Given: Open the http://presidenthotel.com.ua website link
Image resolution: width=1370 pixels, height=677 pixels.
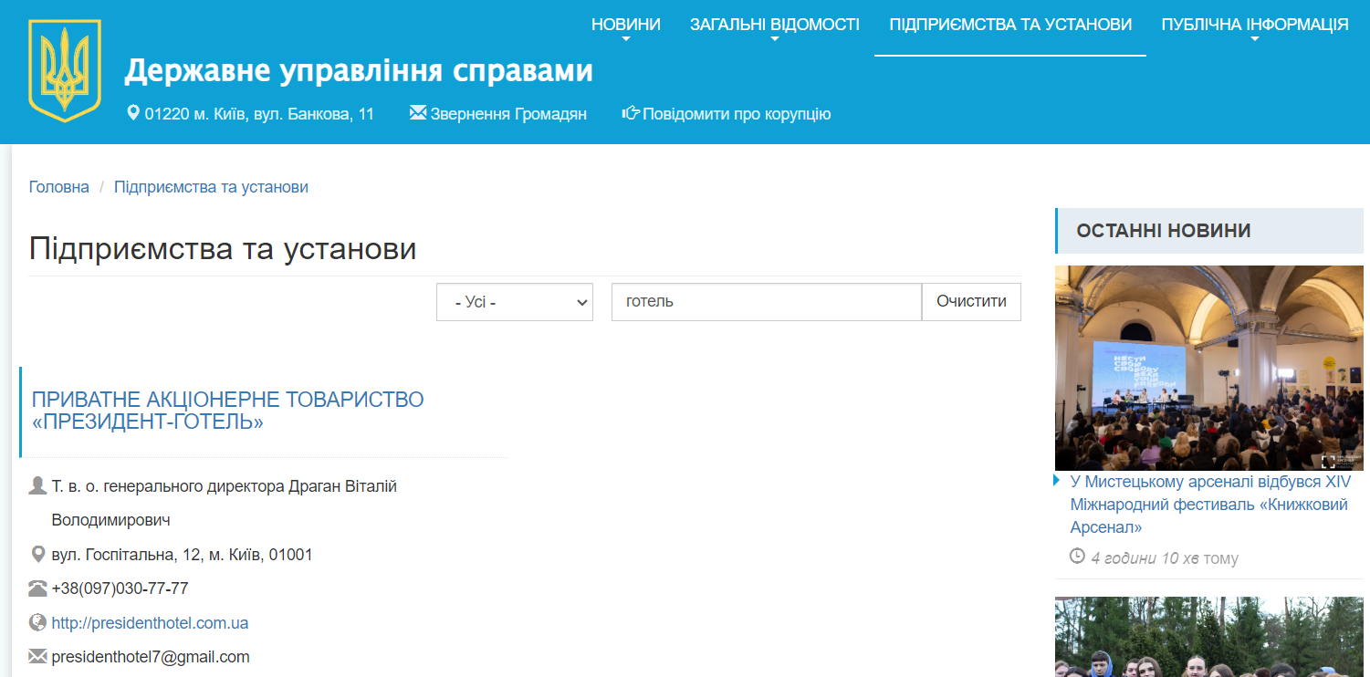Looking at the screenshot, I should (150, 623).
